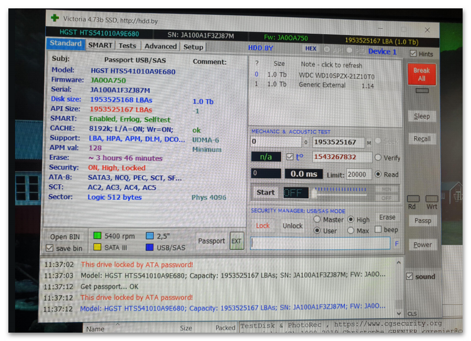Click the yellow SATA III indicator square
Image resolution: width=471 pixels, height=341 pixels.
pyautogui.click(x=97, y=247)
